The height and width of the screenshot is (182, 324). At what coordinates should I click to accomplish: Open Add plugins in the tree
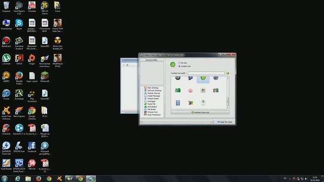152,107
